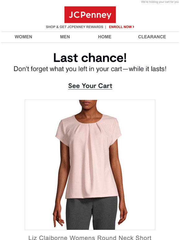The height and width of the screenshot is (240, 180).
Task: Click the "Don't forget what you left" subheading
Action: 90,69
